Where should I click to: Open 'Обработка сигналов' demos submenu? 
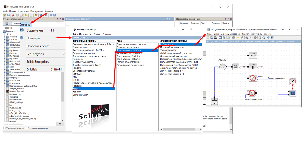[83, 62]
